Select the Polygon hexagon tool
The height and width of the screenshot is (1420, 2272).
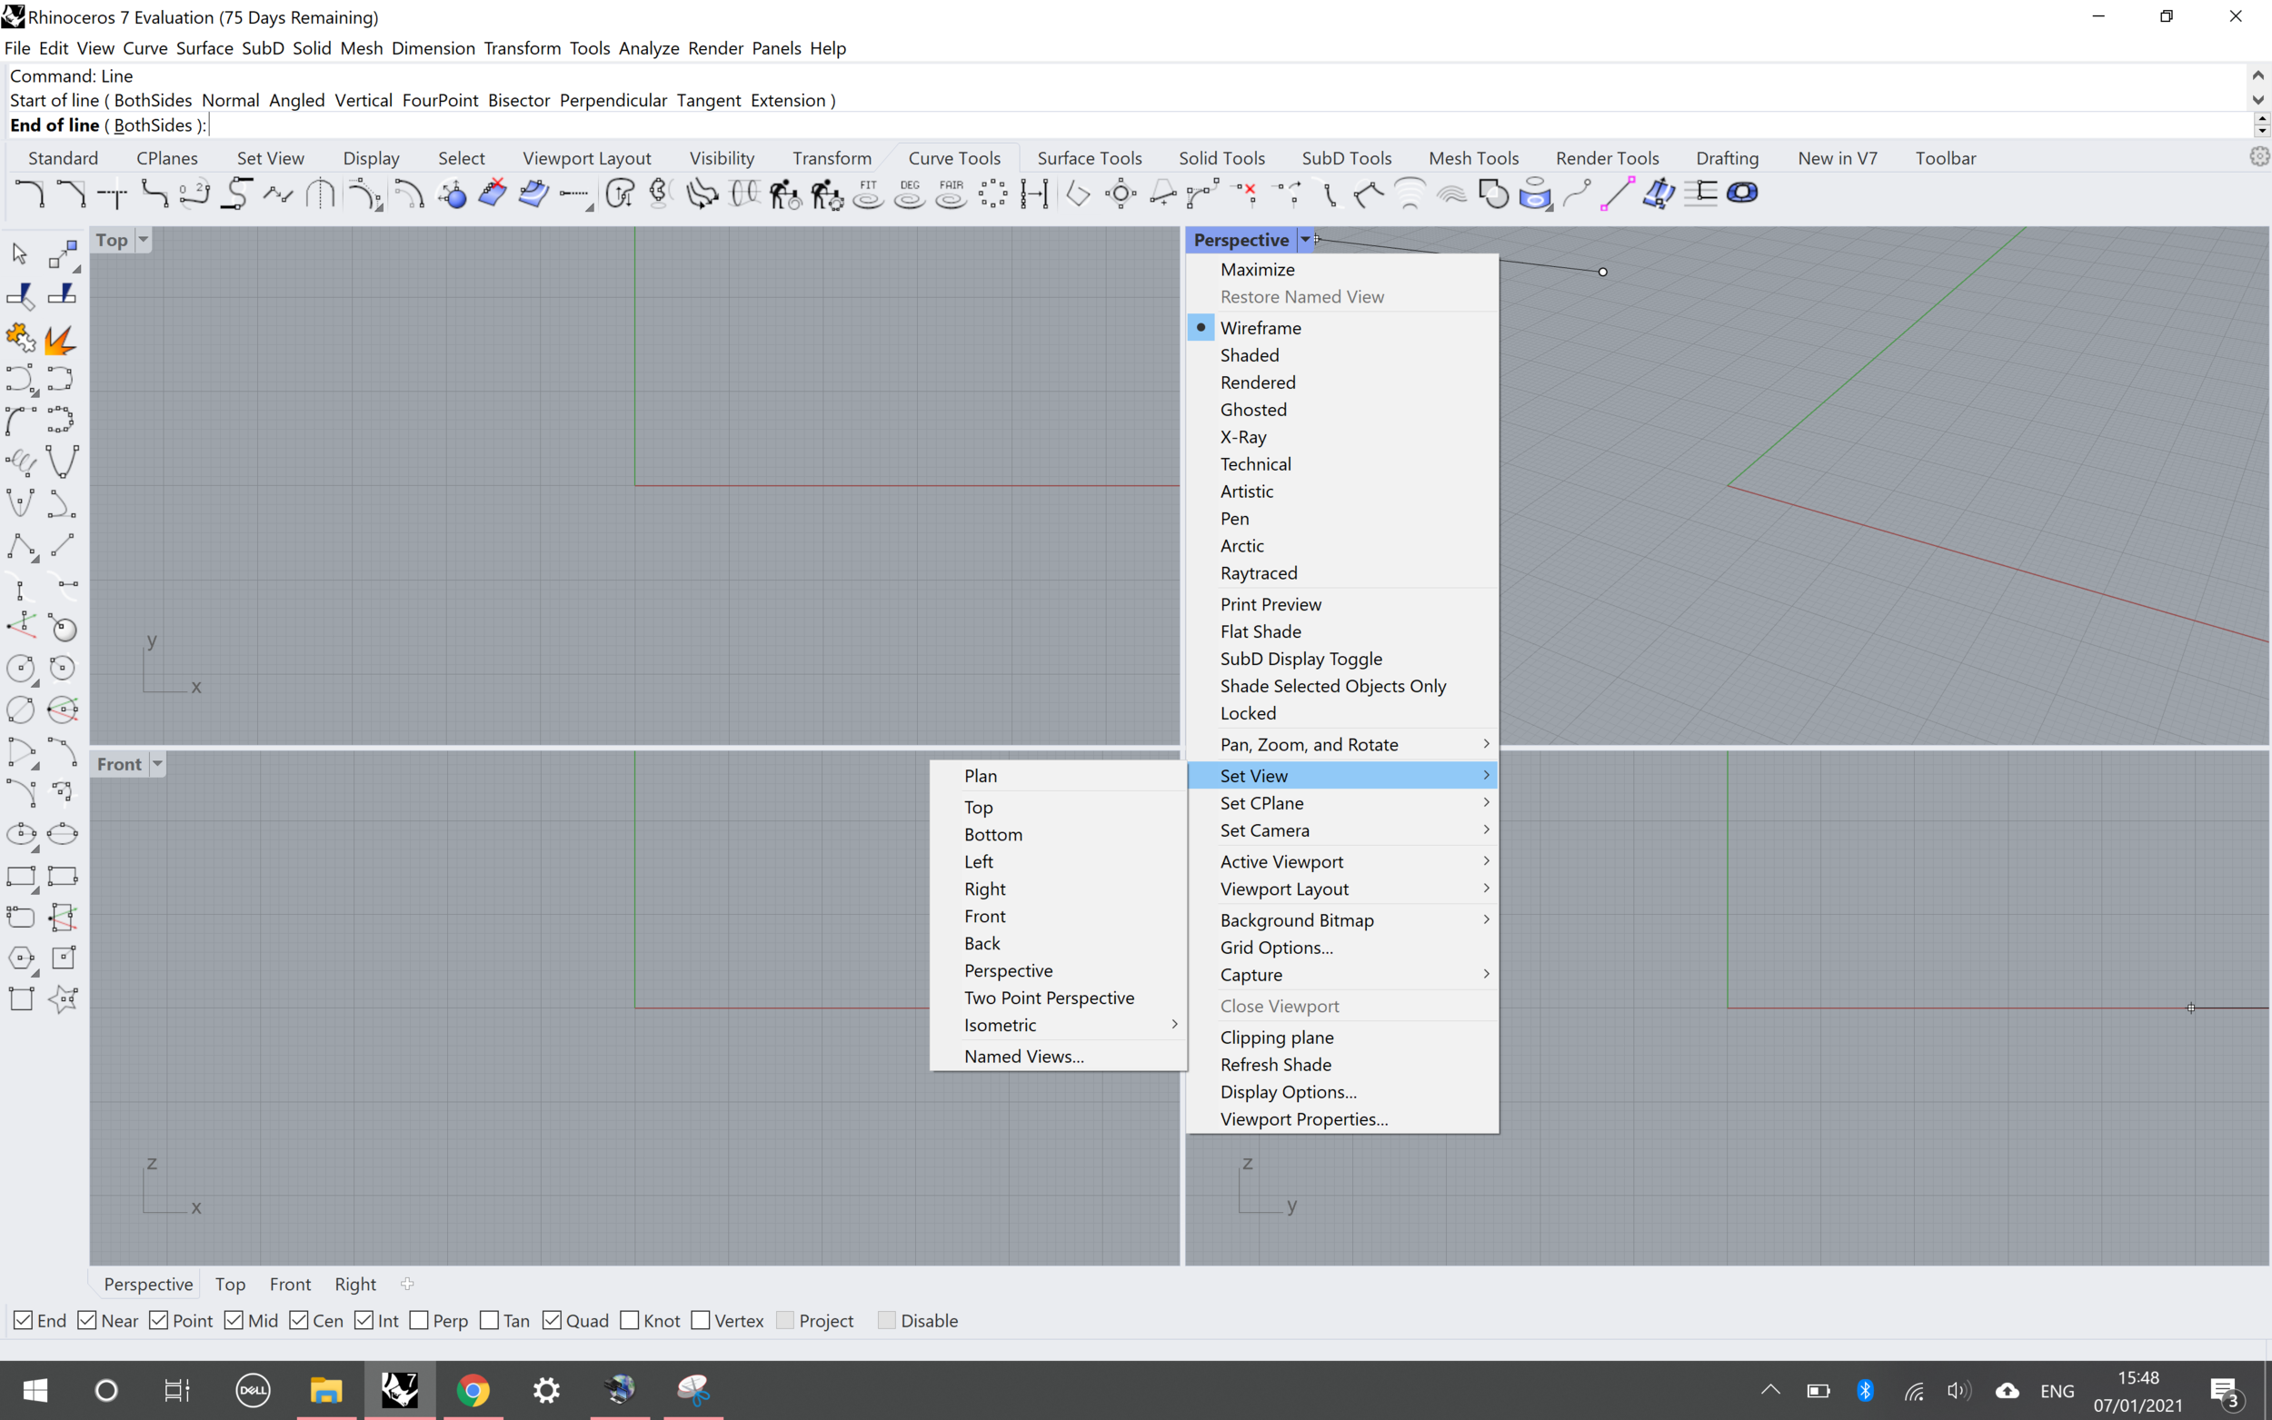click(20, 958)
